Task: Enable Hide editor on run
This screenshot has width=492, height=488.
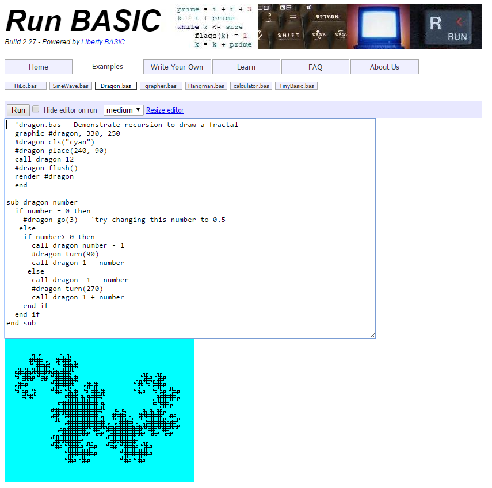Action: [35, 109]
